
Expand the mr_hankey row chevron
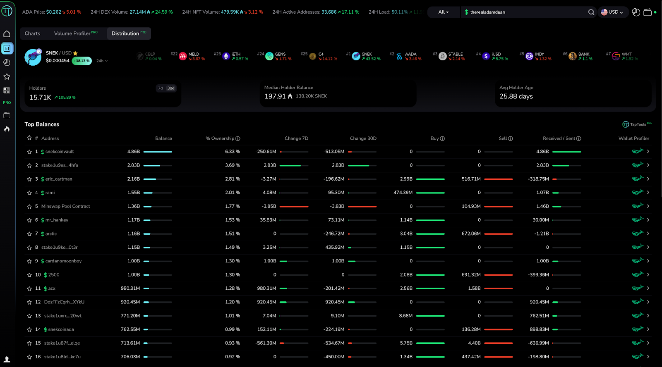coord(648,220)
